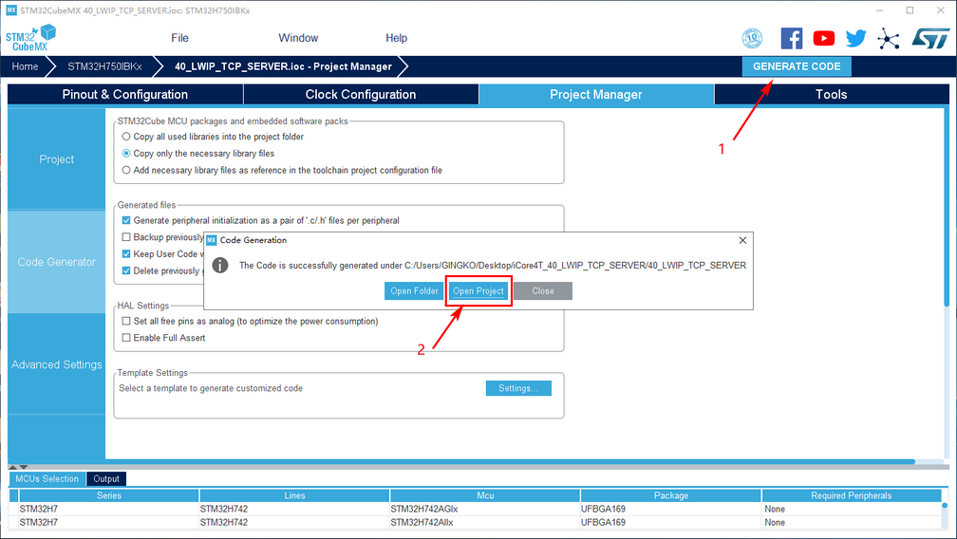Select STM32H742AGIx table cell
This screenshot has height=539, width=957.
tap(485, 509)
